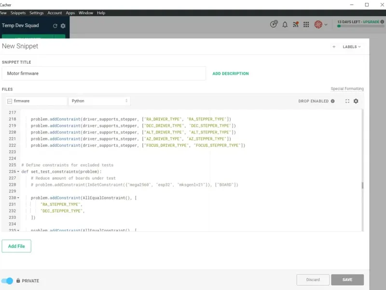Viewport: 386px width, 290px height.
Task: Open the Settings menu
Action: (37, 13)
